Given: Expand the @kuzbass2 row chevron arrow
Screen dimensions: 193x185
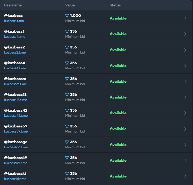Looking at the screenshot, I should click(x=185, y=50).
